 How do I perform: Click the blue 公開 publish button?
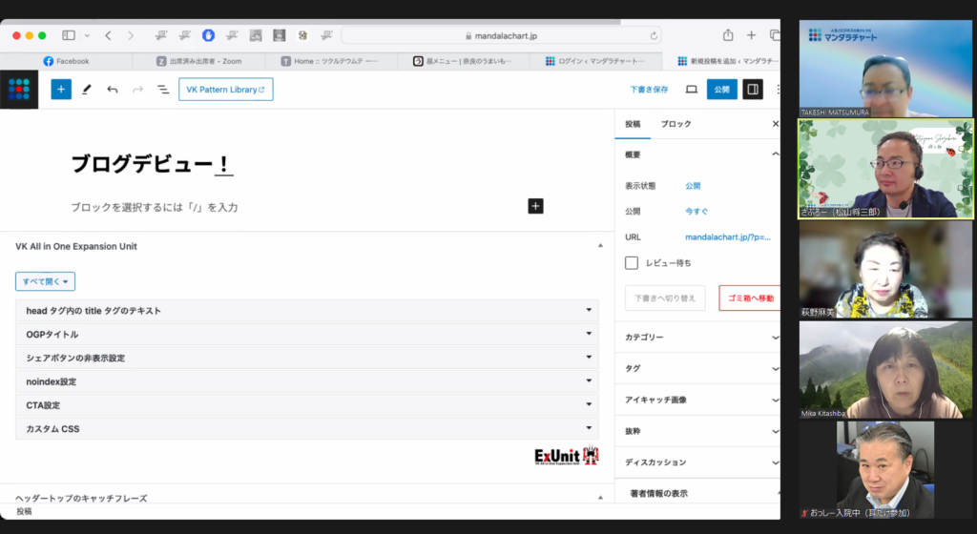(x=721, y=90)
